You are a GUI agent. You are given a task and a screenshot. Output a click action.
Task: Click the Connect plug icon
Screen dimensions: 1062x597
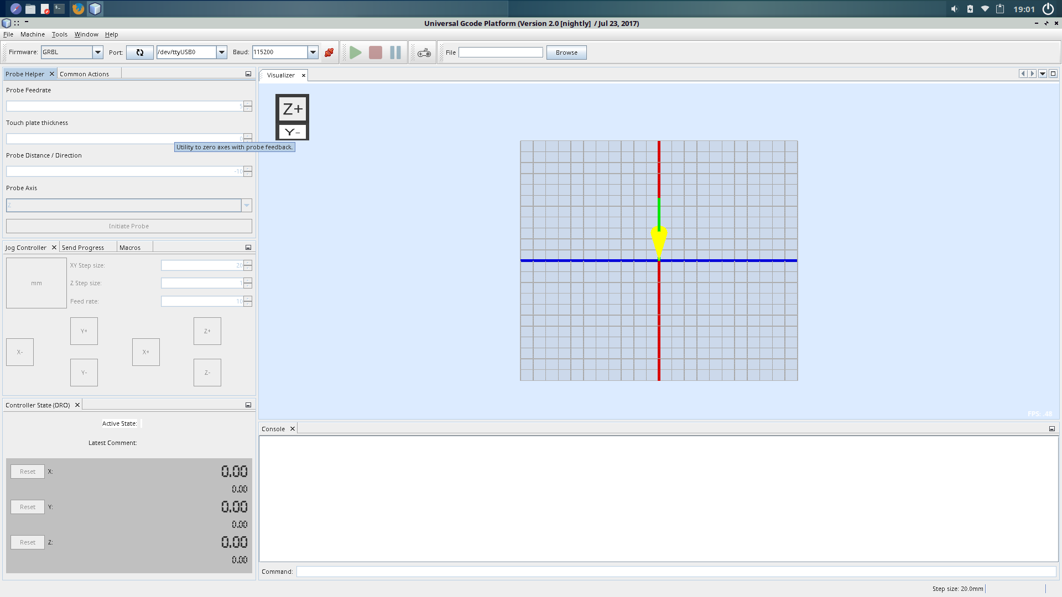pos(329,53)
